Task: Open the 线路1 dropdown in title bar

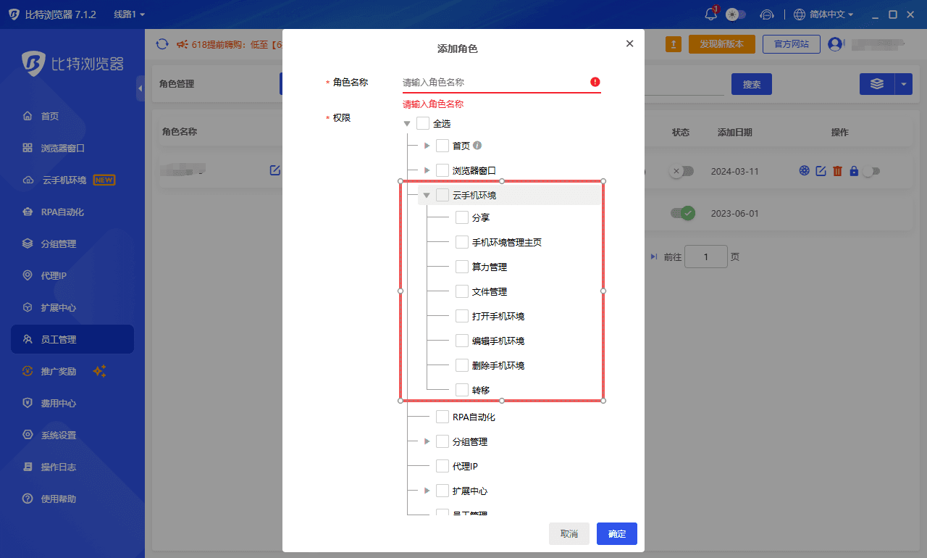Action: [x=130, y=14]
